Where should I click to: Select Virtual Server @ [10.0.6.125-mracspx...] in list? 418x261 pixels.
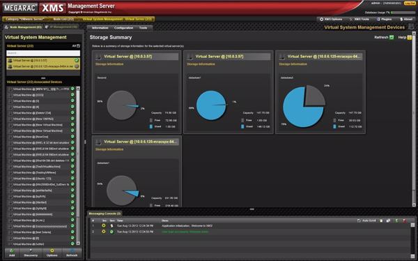click(43, 66)
